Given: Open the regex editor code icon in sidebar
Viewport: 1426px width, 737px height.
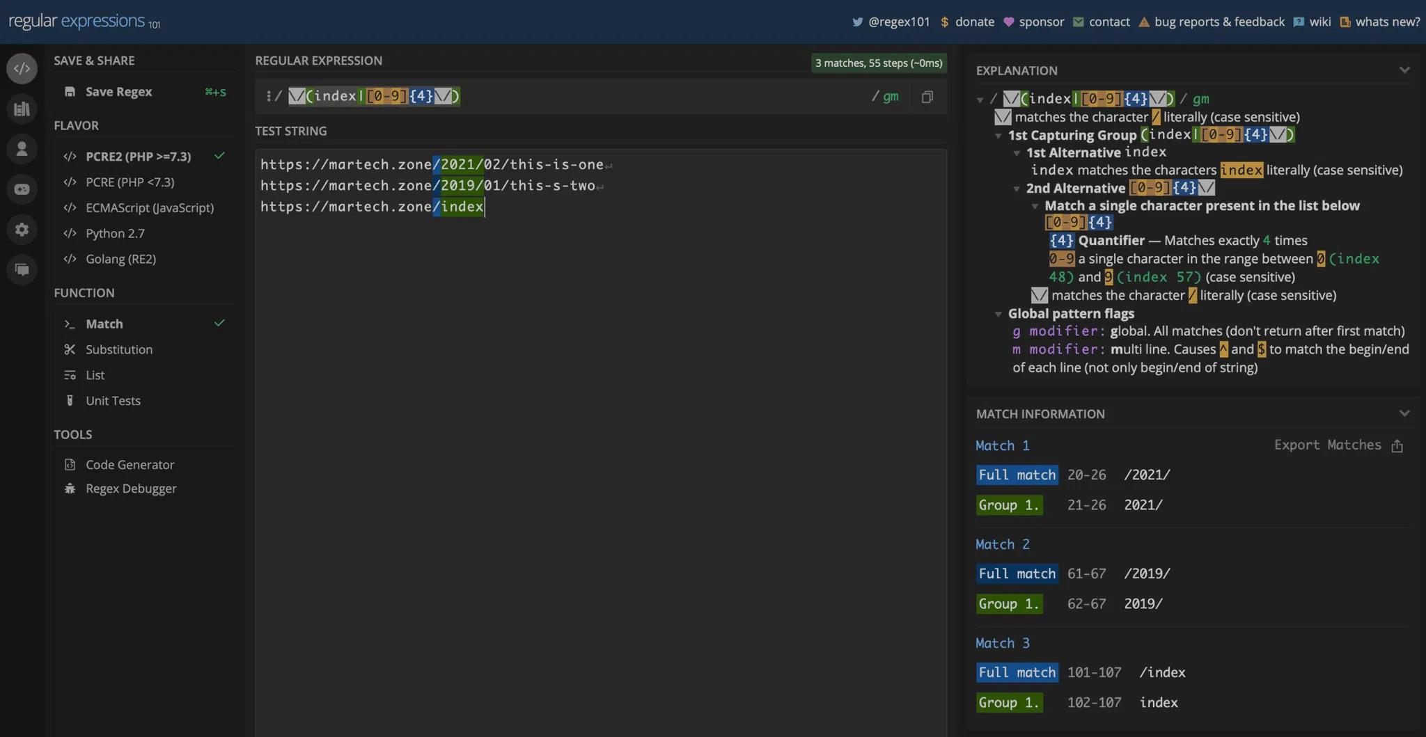Looking at the screenshot, I should (22, 68).
